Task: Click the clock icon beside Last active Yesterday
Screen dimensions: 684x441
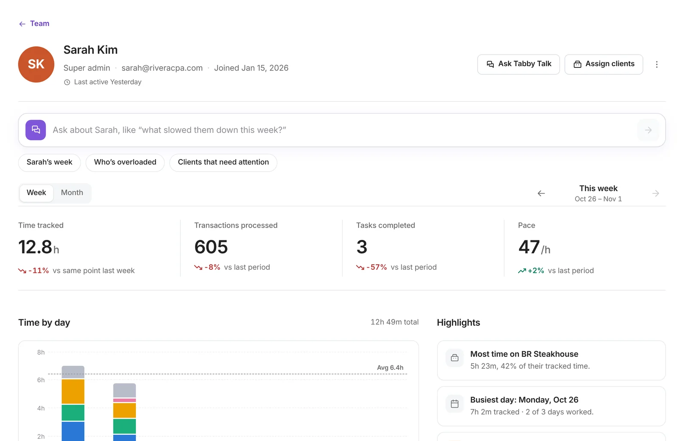Action: (67, 82)
